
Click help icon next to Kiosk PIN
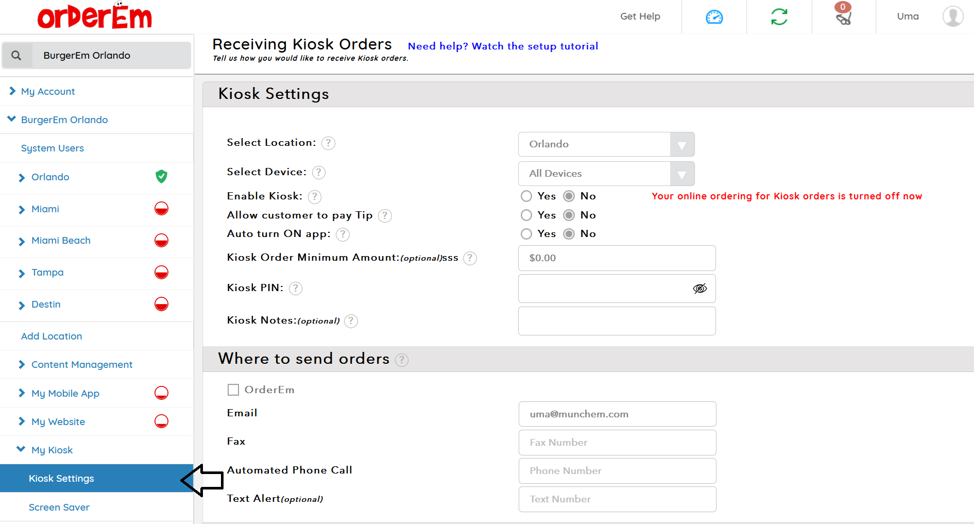(x=296, y=289)
